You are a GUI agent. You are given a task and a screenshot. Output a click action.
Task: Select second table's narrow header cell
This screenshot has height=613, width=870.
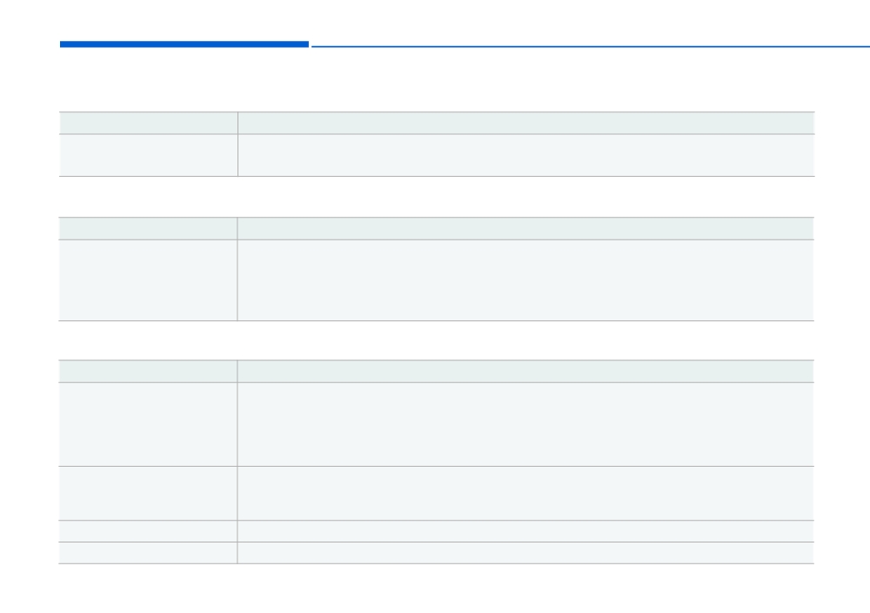coord(148,228)
